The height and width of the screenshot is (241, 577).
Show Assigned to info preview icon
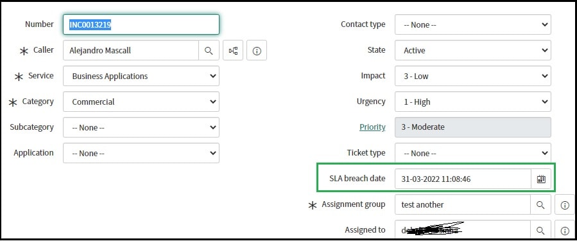pos(565,230)
